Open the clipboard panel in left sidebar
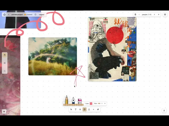Viewport: 169px width, 126px height. coord(5,55)
